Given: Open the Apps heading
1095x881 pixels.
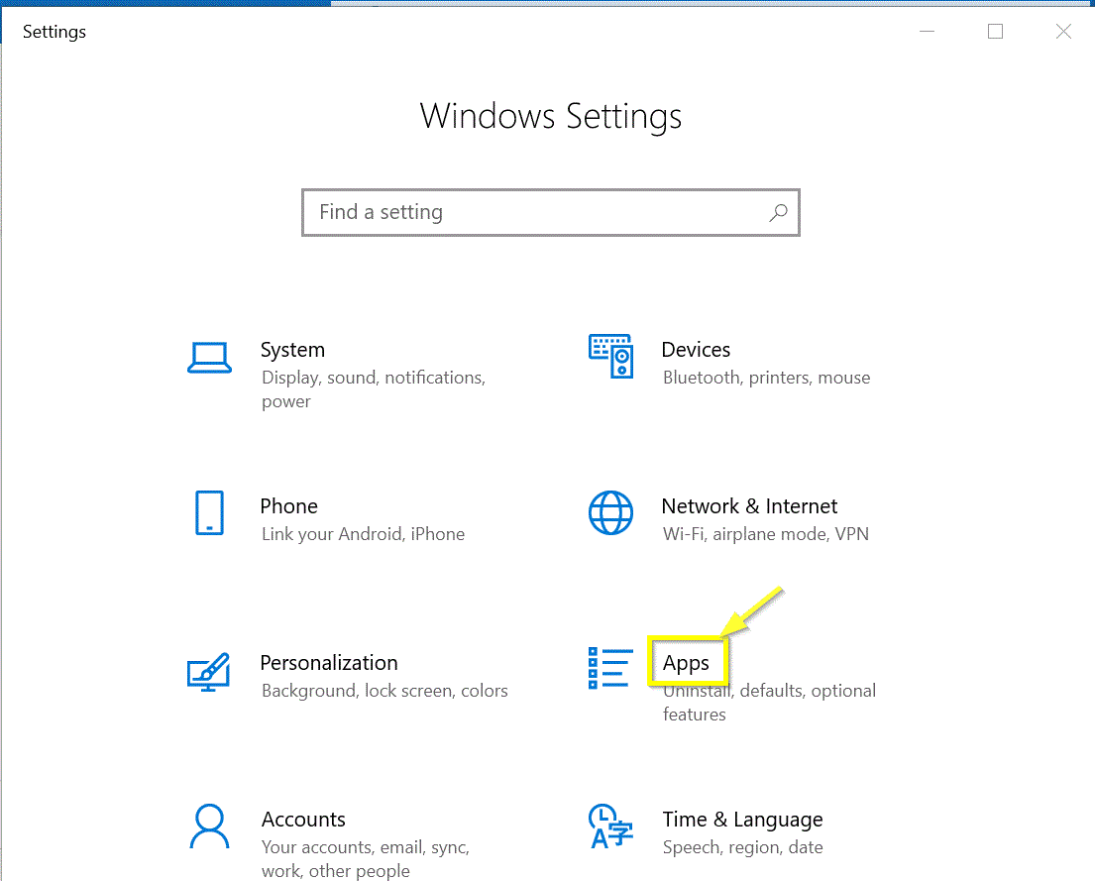Looking at the screenshot, I should click(686, 663).
